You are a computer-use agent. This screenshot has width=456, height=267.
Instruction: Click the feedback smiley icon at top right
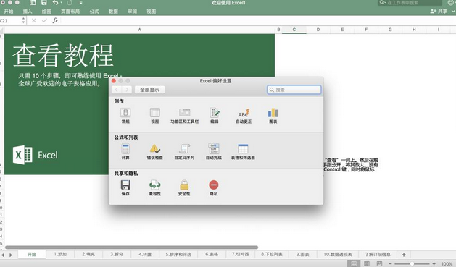pyautogui.click(x=452, y=3)
